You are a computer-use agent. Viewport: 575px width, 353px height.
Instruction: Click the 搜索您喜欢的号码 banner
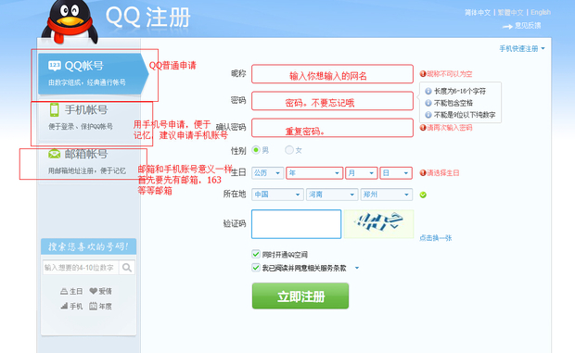pos(88,246)
